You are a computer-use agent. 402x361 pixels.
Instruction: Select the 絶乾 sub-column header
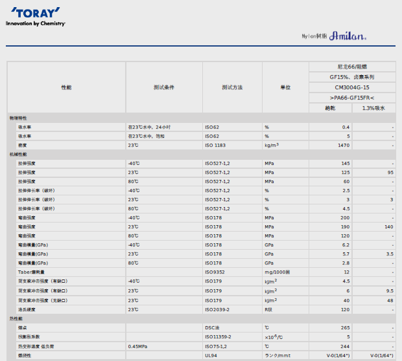331,108
